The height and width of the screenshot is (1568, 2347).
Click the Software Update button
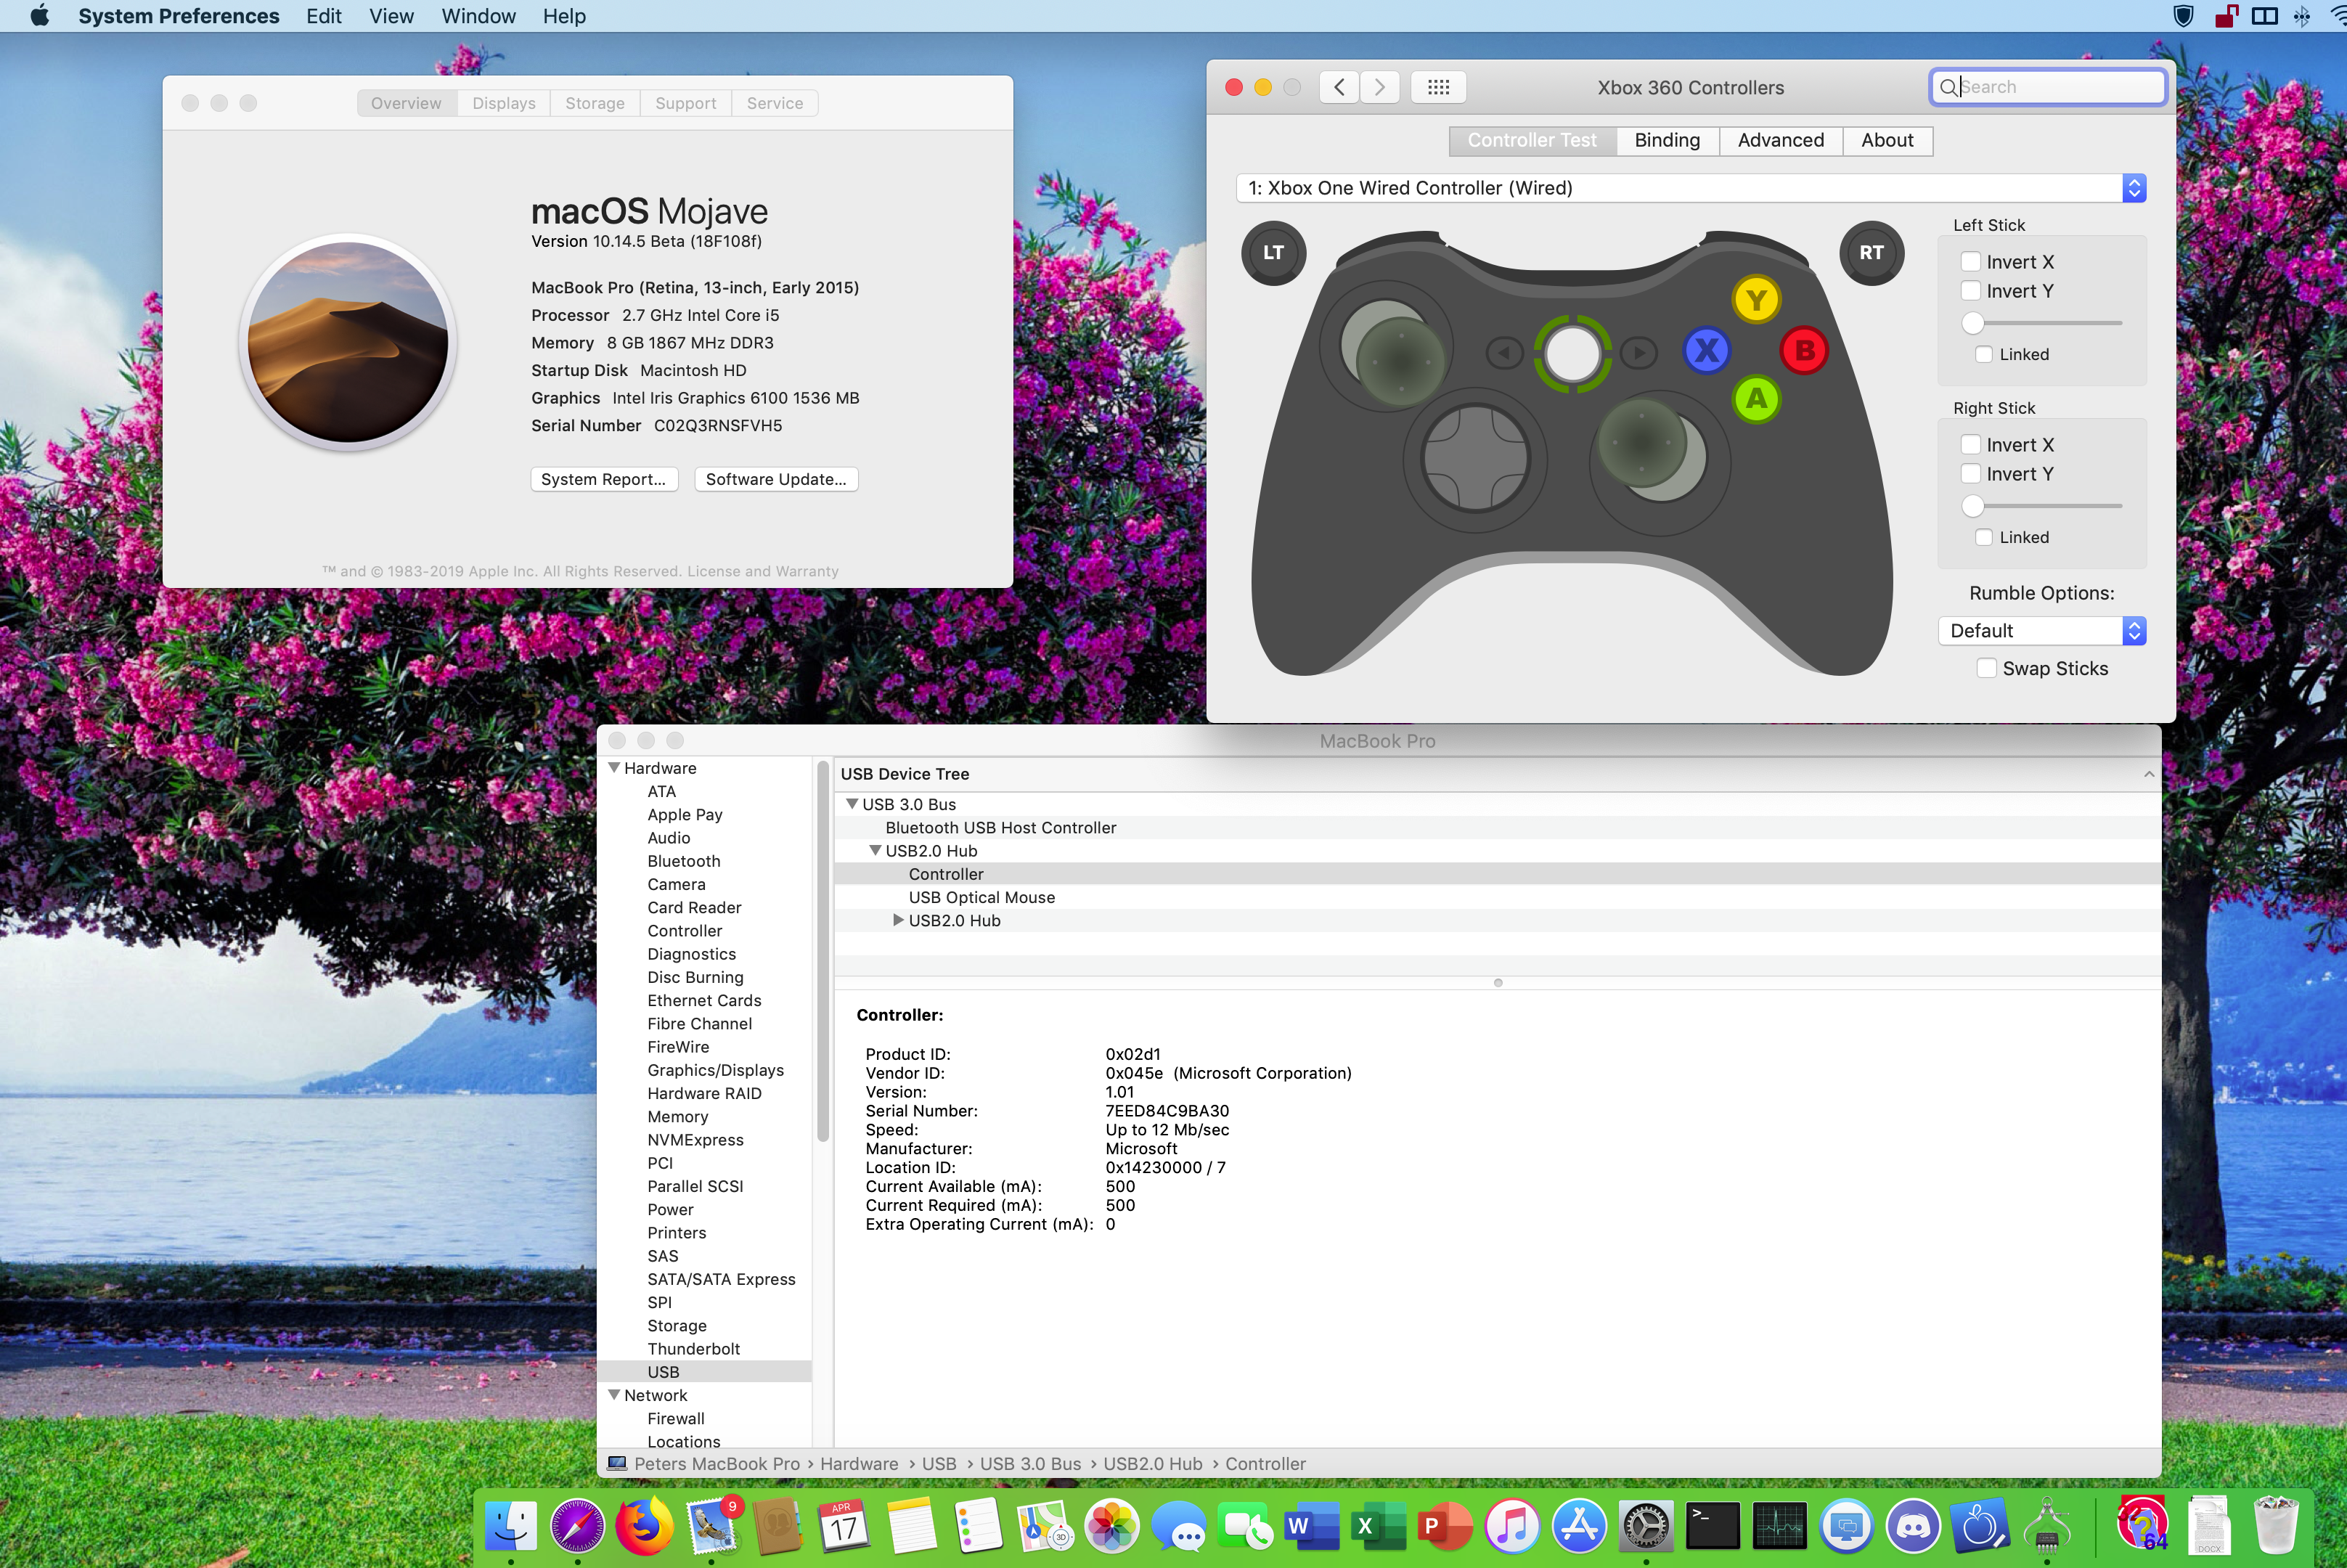tap(775, 479)
